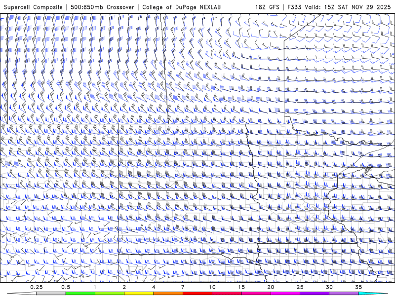Click the 0.5 scale label
The image size is (395, 296).
click(66, 287)
